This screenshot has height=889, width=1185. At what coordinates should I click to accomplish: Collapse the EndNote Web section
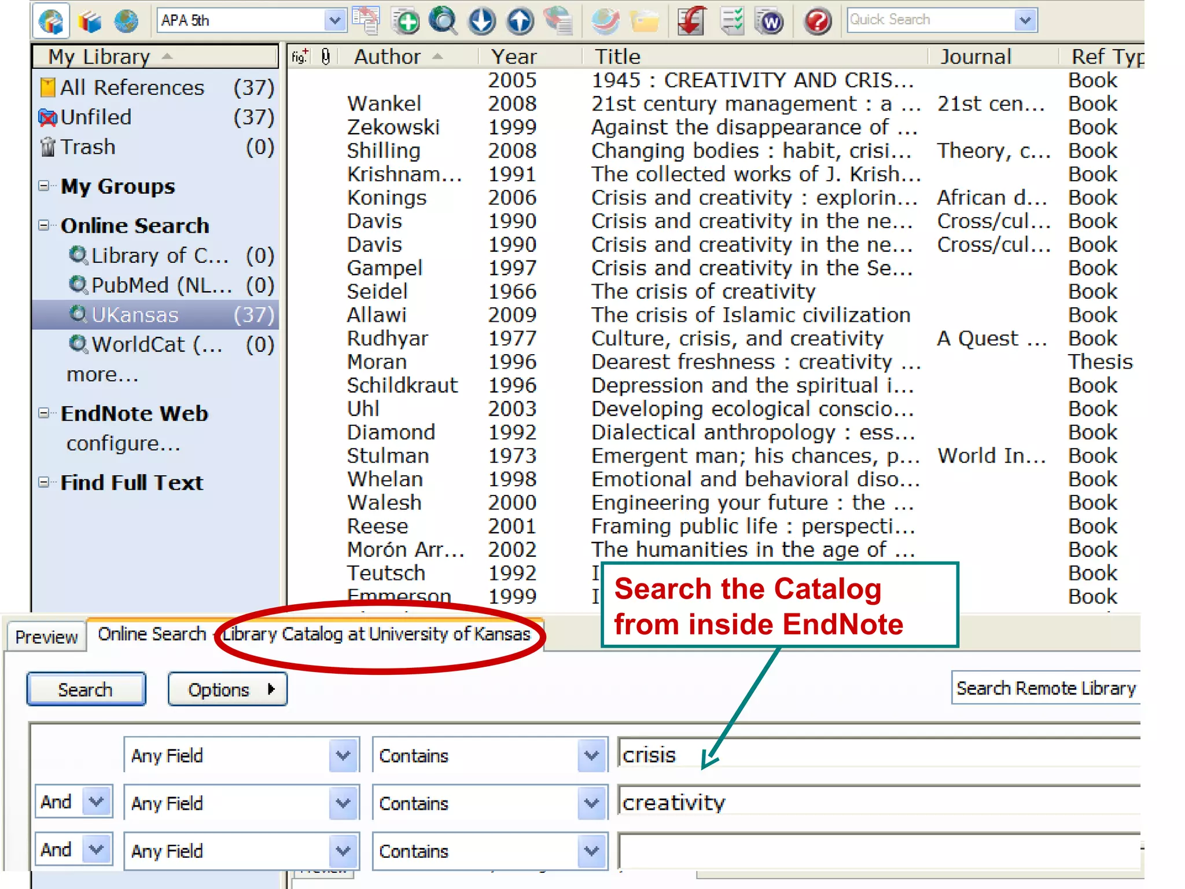(43, 413)
